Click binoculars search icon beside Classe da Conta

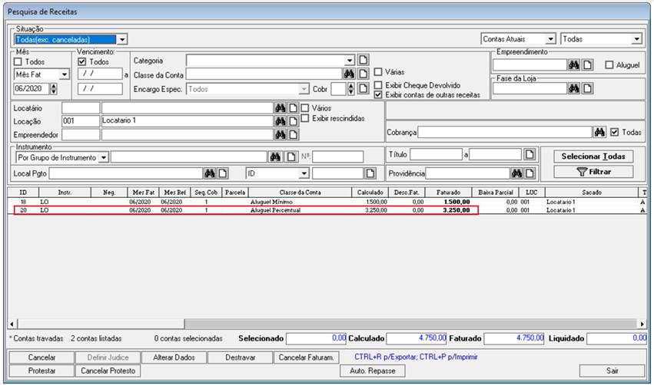(x=349, y=74)
